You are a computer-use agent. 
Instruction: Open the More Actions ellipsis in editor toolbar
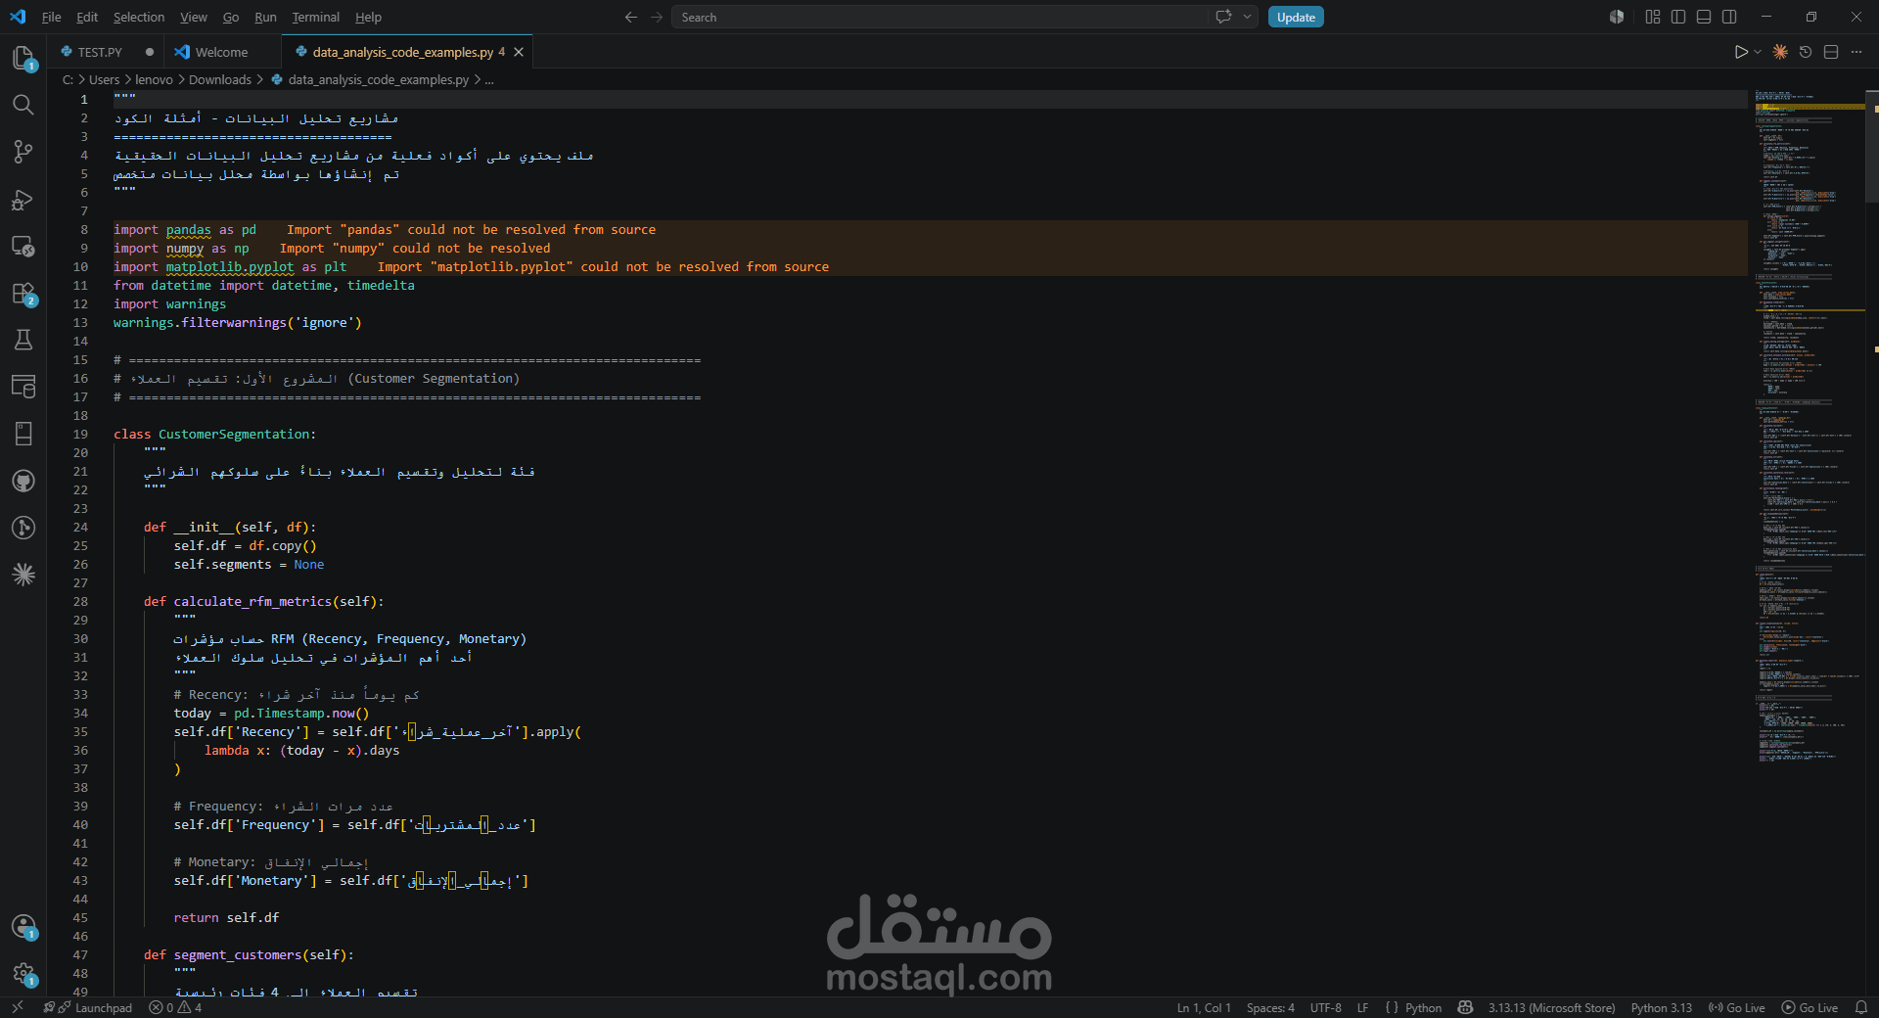pos(1856,52)
